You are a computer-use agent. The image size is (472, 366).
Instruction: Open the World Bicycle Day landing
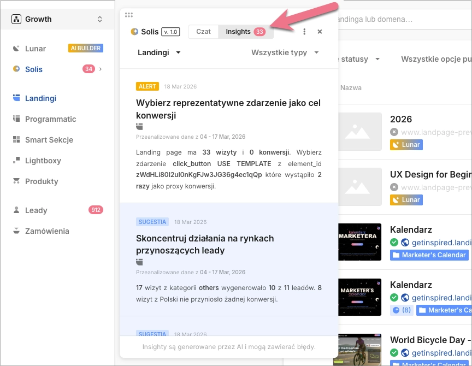[431, 340]
